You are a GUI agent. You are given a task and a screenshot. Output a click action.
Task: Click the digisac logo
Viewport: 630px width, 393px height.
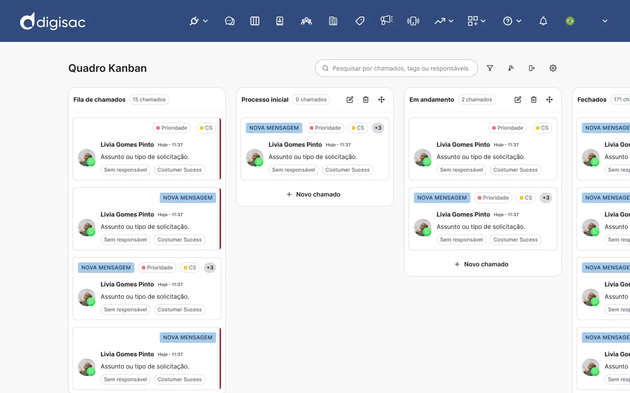coord(53,21)
